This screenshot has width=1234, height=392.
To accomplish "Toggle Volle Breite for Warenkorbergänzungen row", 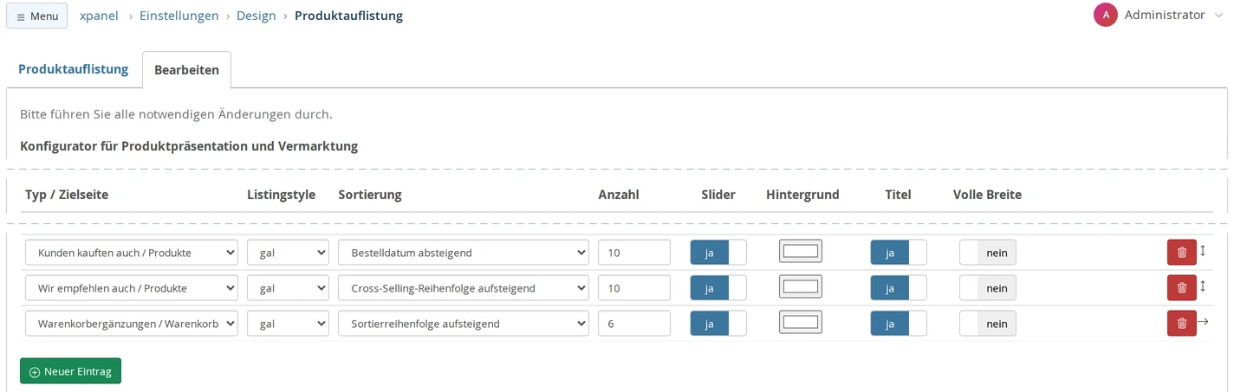I will coord(988,324).
